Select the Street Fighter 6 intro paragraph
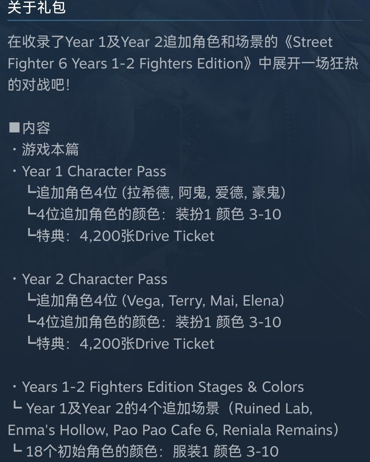The width and height of the screenshot is (370, 462). click(x=183, y=63)
